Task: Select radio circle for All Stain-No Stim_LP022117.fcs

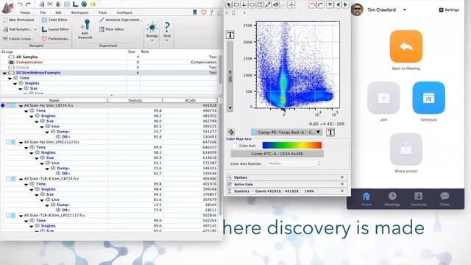Action: 8,142
